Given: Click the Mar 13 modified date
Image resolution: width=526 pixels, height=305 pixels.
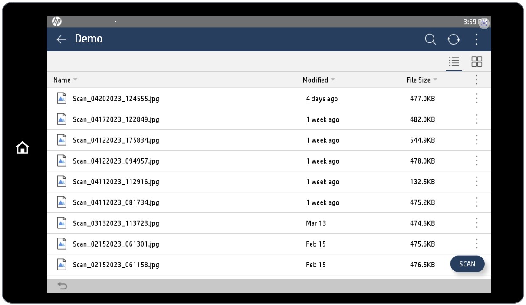Looking at the screenshot, I should [316, 224].
